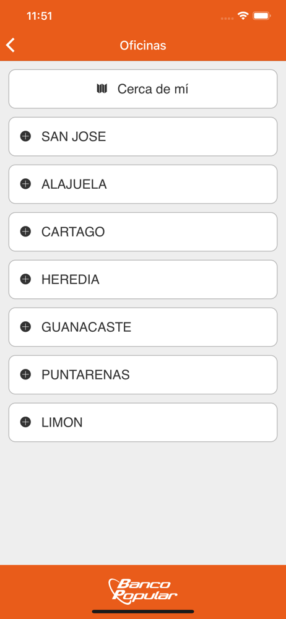Tap the Wi-Fi status icon
The image size is (286, 619).
243,16
